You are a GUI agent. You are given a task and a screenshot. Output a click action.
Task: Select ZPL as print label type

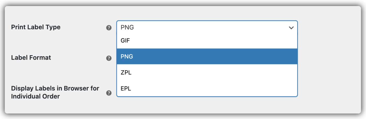click(207, 72)
